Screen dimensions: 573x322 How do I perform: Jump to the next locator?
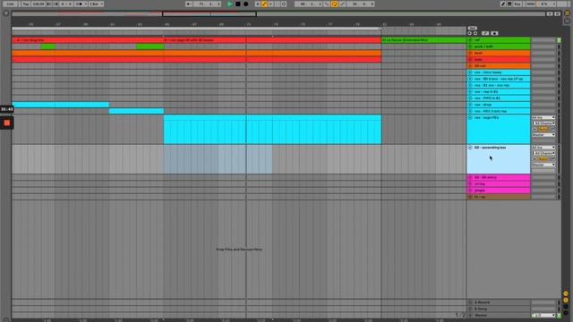click(475, 33)
